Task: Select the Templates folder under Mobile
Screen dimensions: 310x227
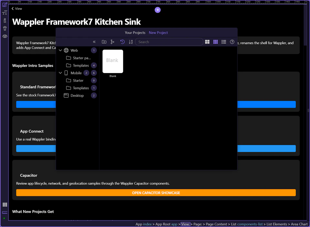Action: pos(81,88)
